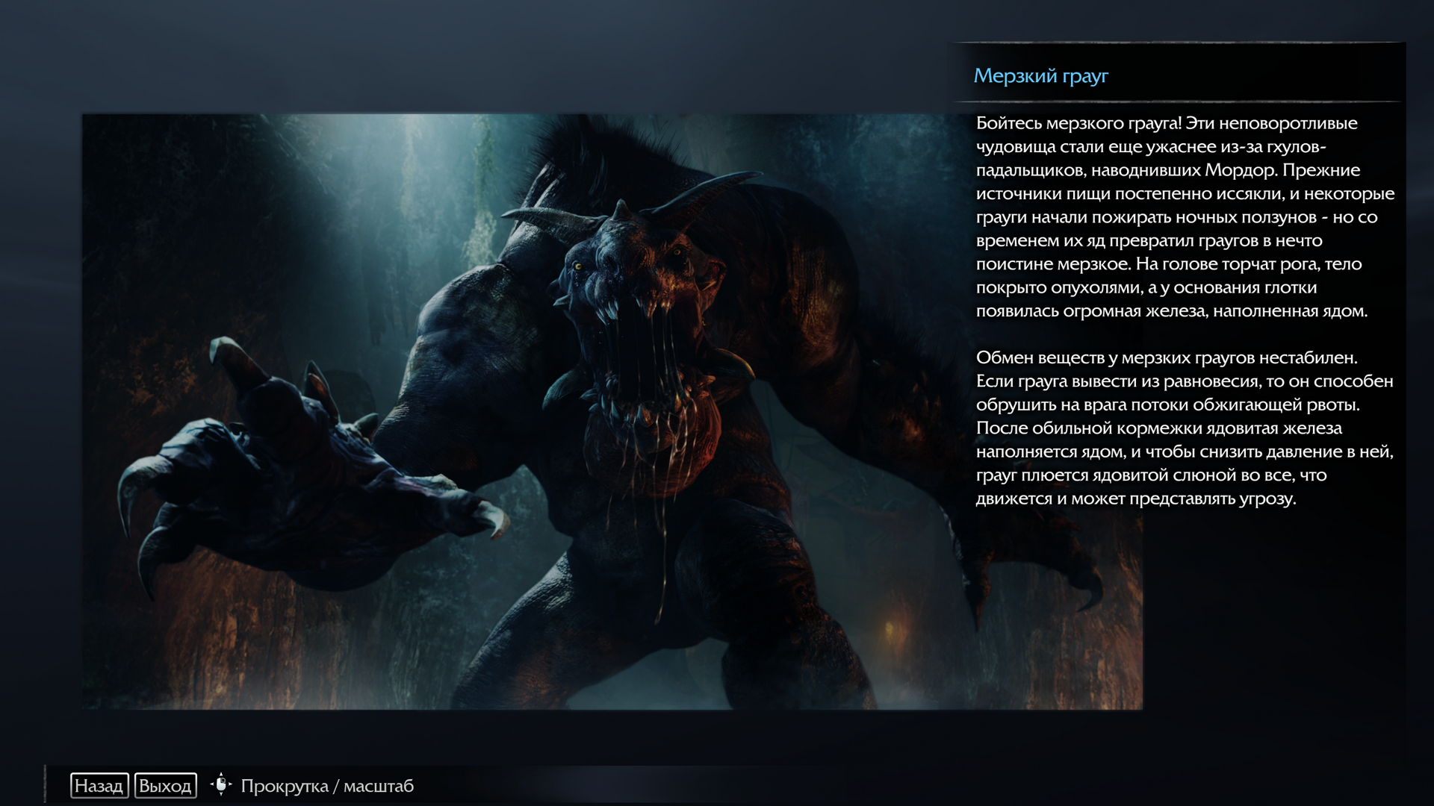The image size is (1434, 806).
Task: Click the Назад button
Action: point(99,786)
